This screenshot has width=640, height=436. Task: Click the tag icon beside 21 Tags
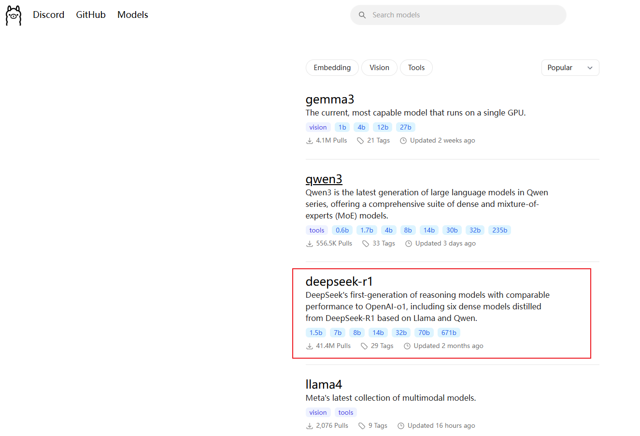click(360, 141)
